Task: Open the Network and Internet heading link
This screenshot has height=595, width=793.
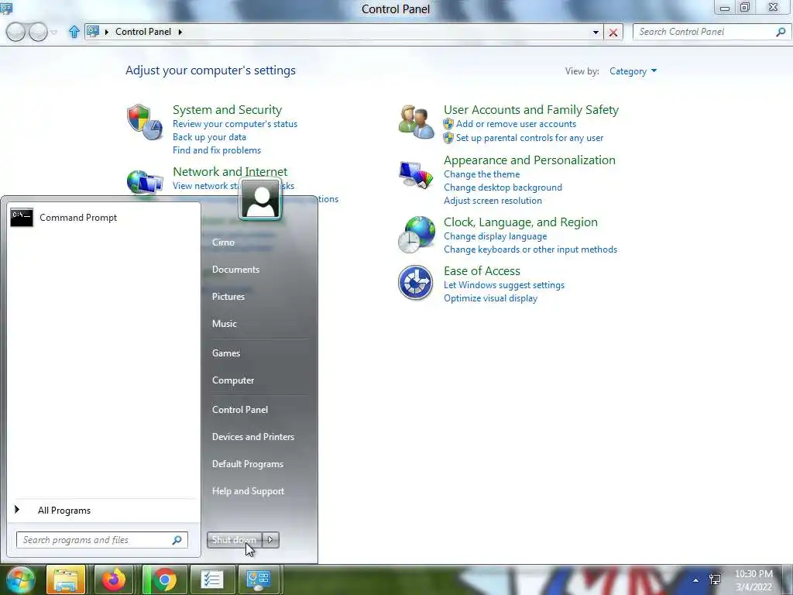Action: click(229, 171)
